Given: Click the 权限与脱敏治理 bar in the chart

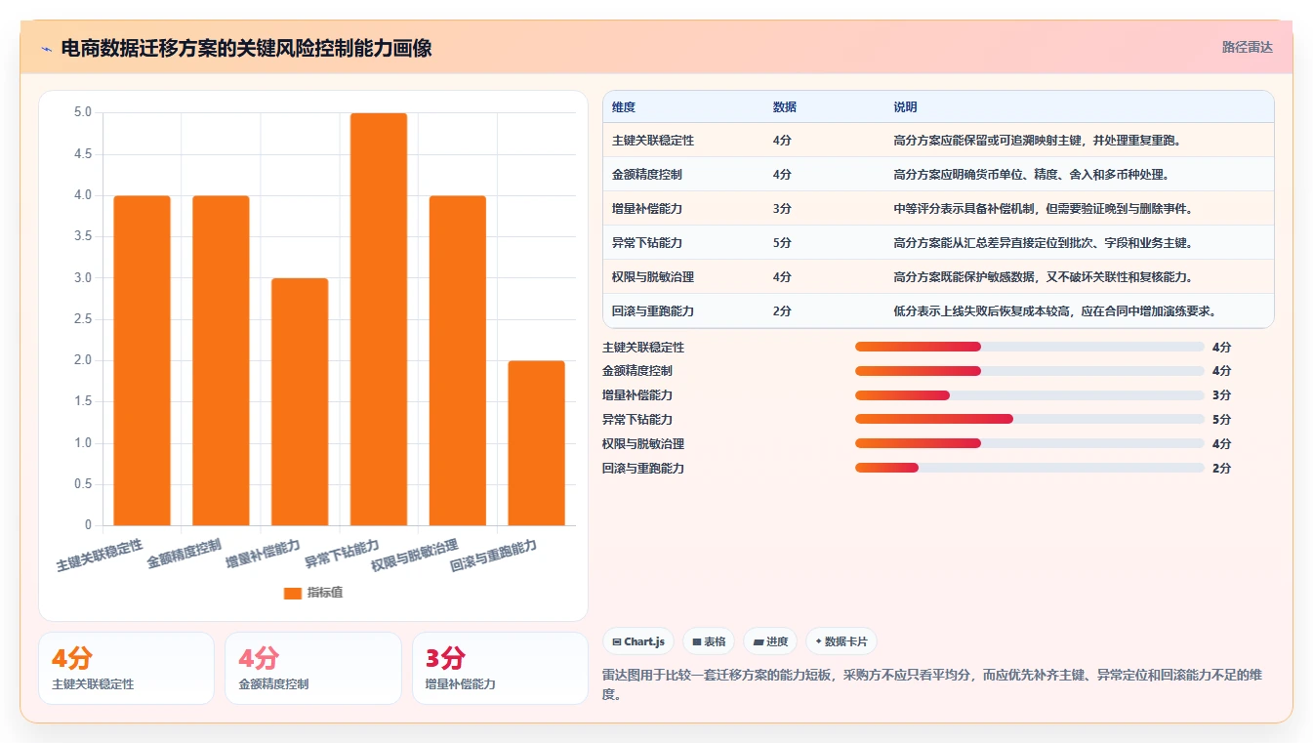Looking at the screenshot, I should point(458,360).
